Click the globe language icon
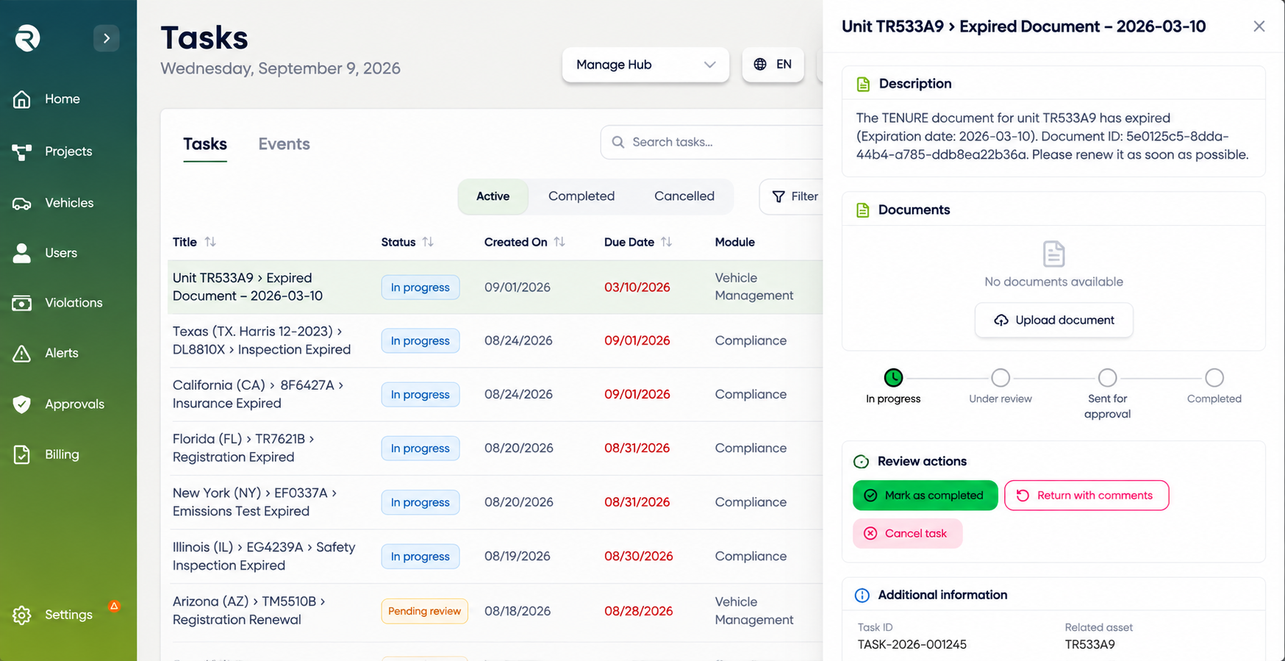Viewport: 1285px width, 661px height. (x=760, y=65)
